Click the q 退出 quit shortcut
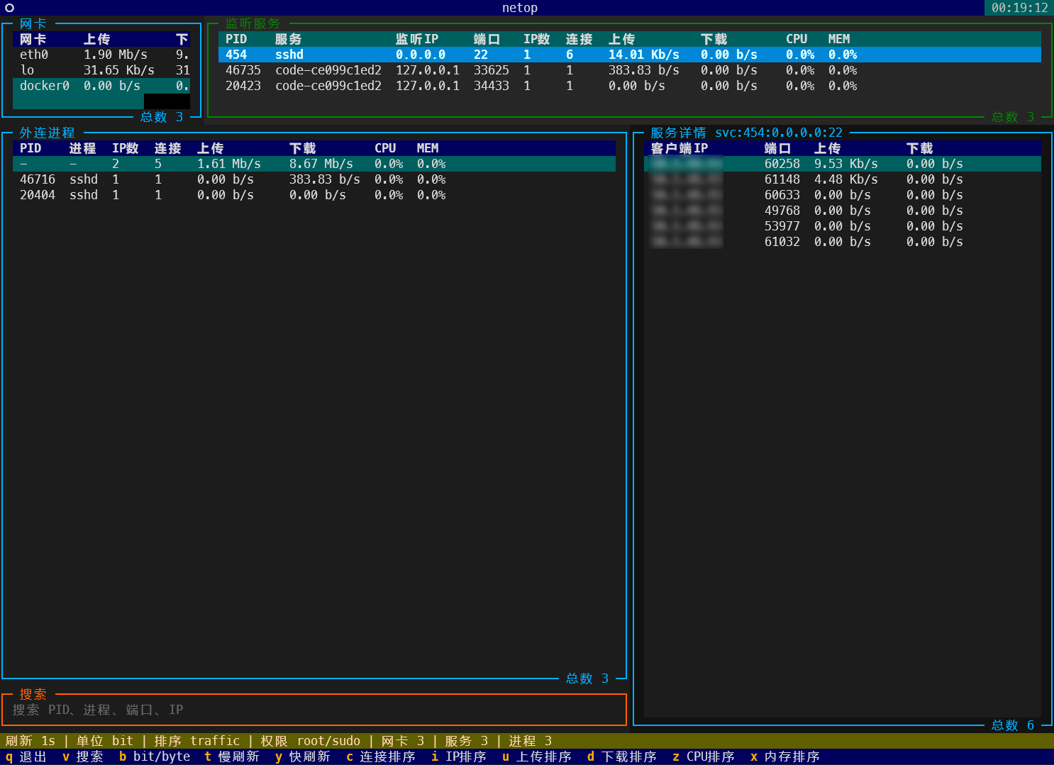 tap(26, 756)
